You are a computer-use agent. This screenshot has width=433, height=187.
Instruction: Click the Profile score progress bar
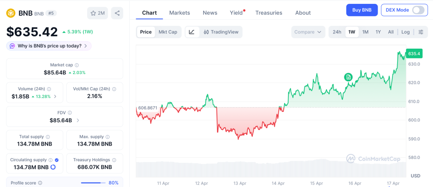tap(93, 183)
